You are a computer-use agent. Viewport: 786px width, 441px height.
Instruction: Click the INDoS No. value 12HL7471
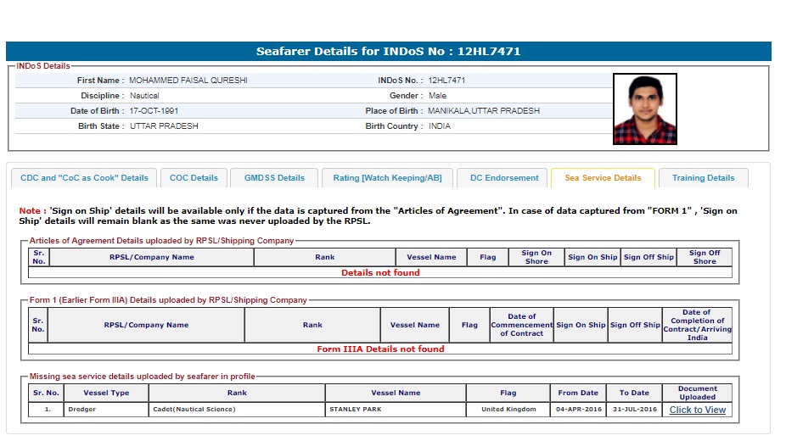tap(446, 81)
